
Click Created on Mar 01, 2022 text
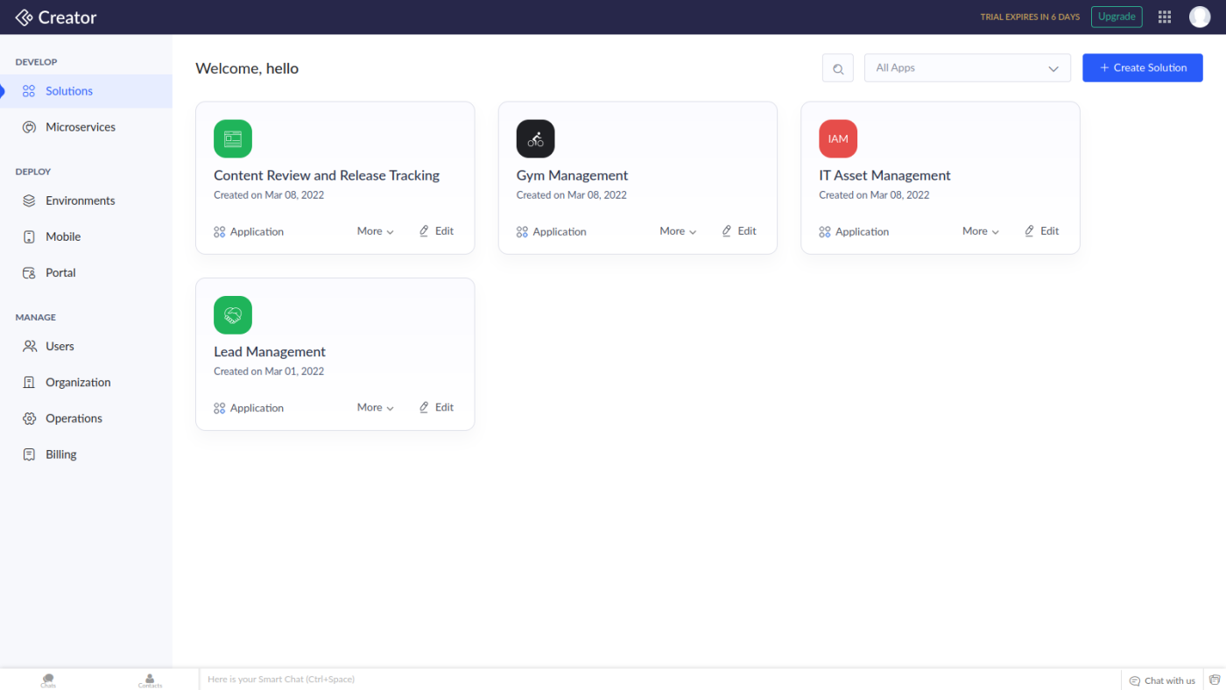(269, 371)
